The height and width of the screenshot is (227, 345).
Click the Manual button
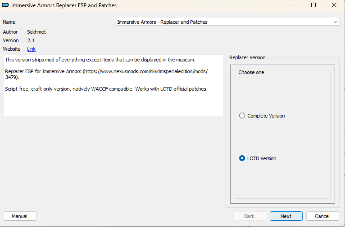[20, 216]
